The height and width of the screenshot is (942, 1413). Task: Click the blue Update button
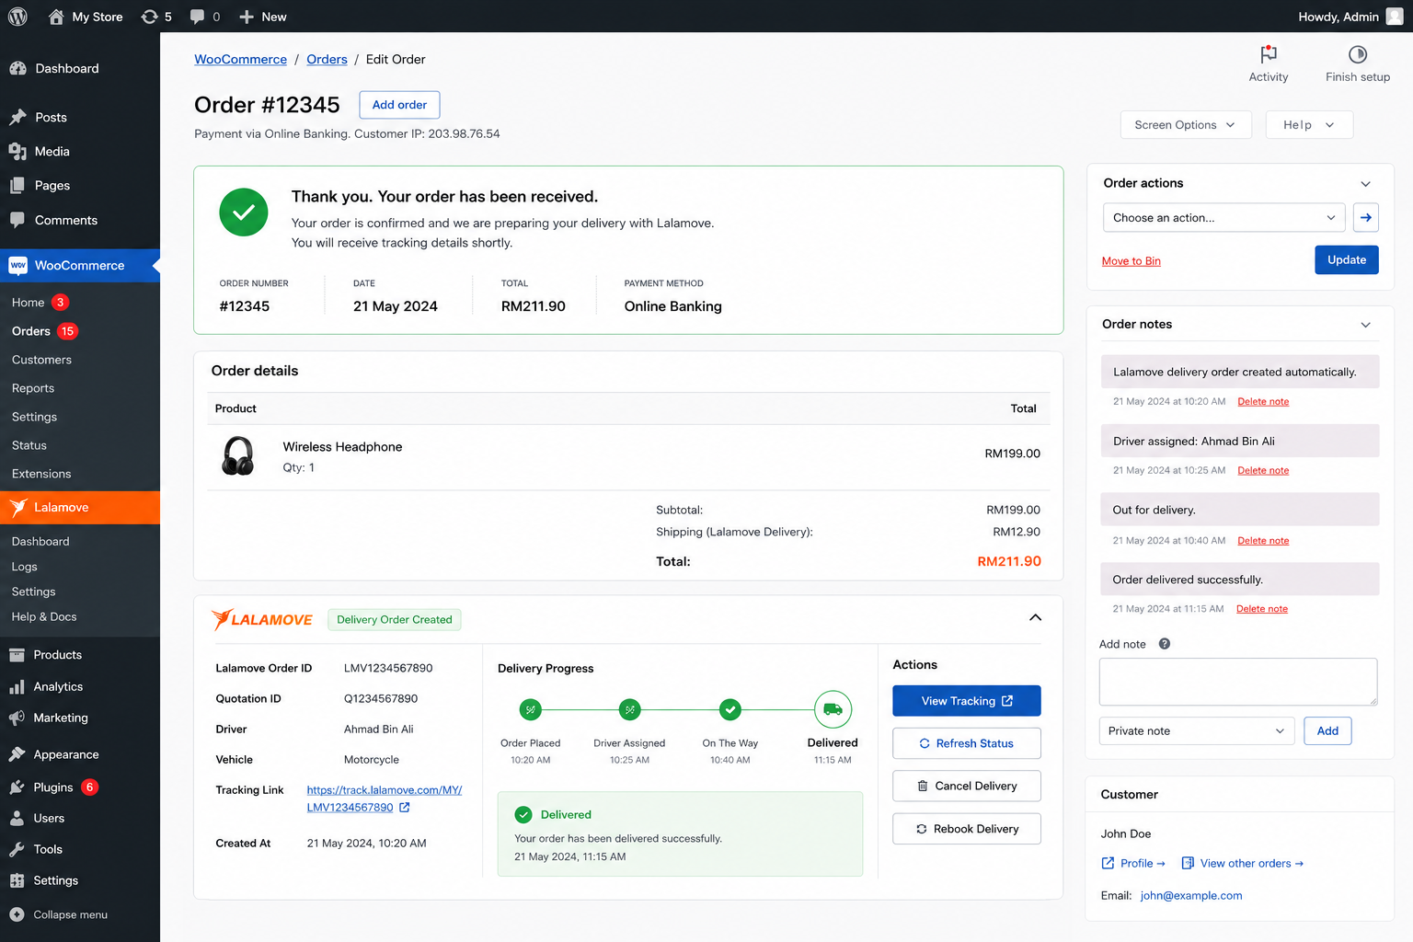pyautogui.click(x=1347, y=260)
